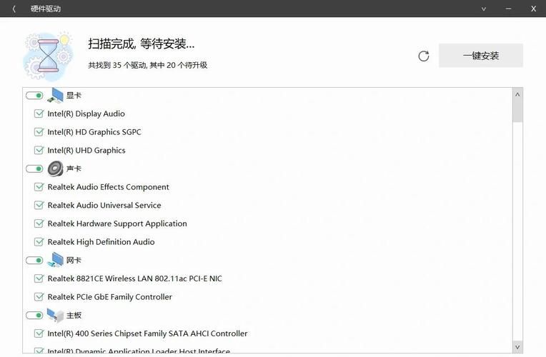Select Realtek High Definition Audio text

101,242
